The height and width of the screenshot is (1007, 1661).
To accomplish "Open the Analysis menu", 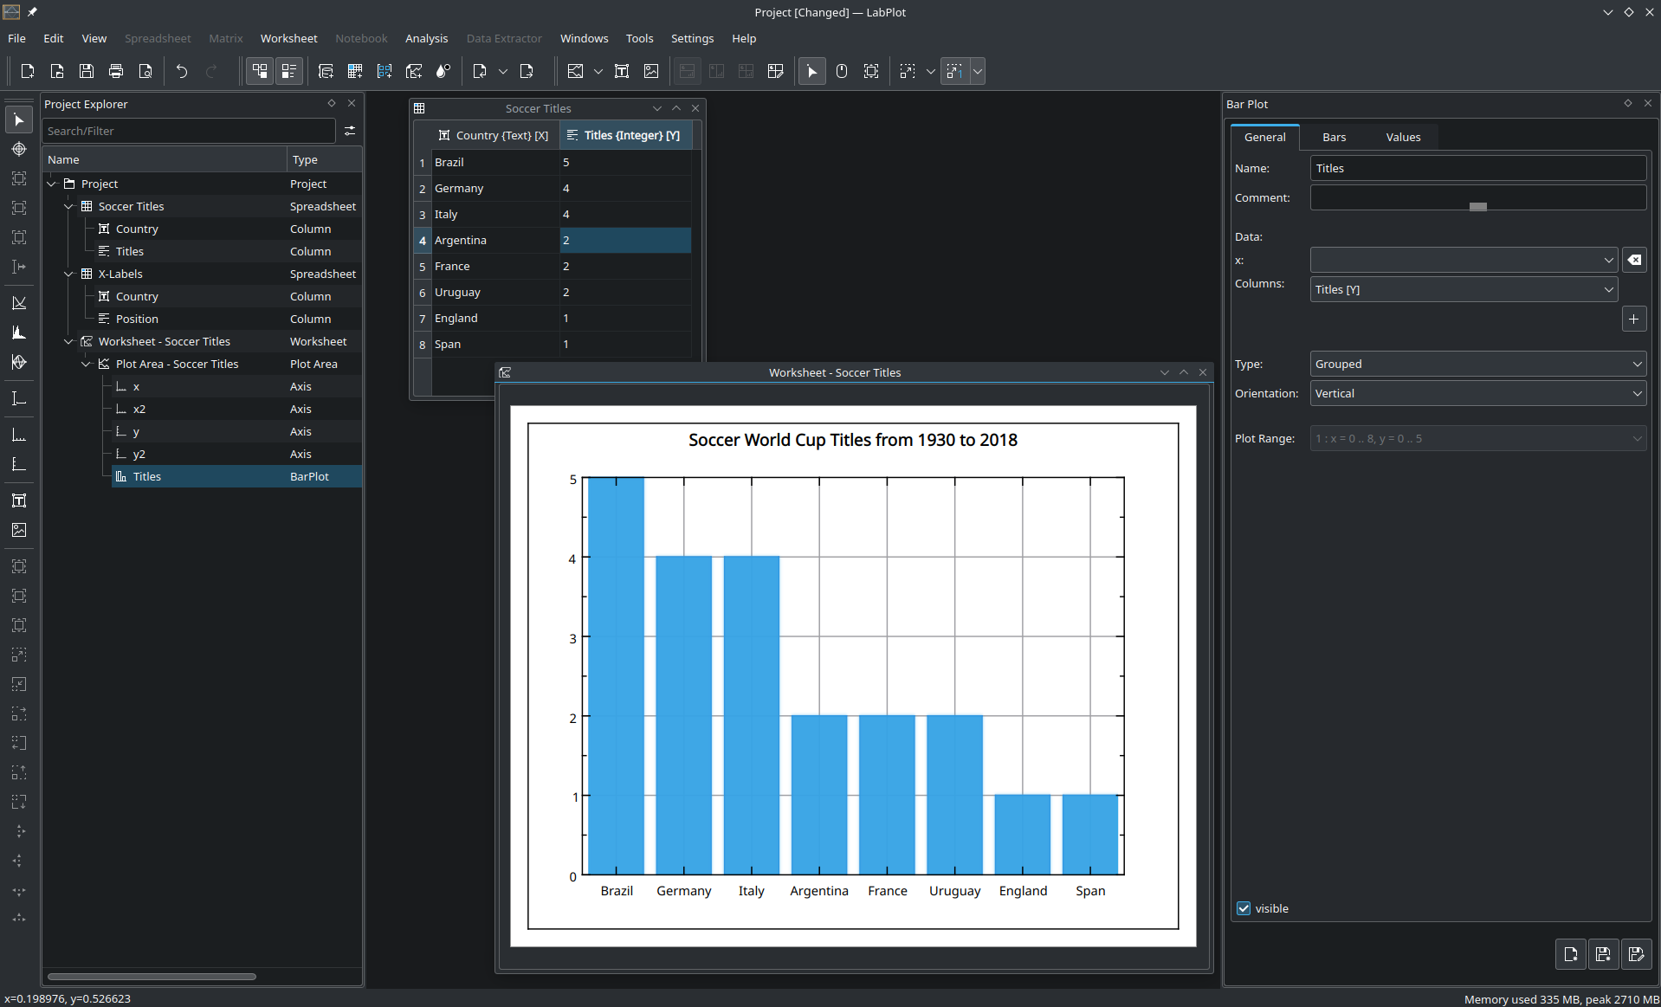I will [426, 38].
